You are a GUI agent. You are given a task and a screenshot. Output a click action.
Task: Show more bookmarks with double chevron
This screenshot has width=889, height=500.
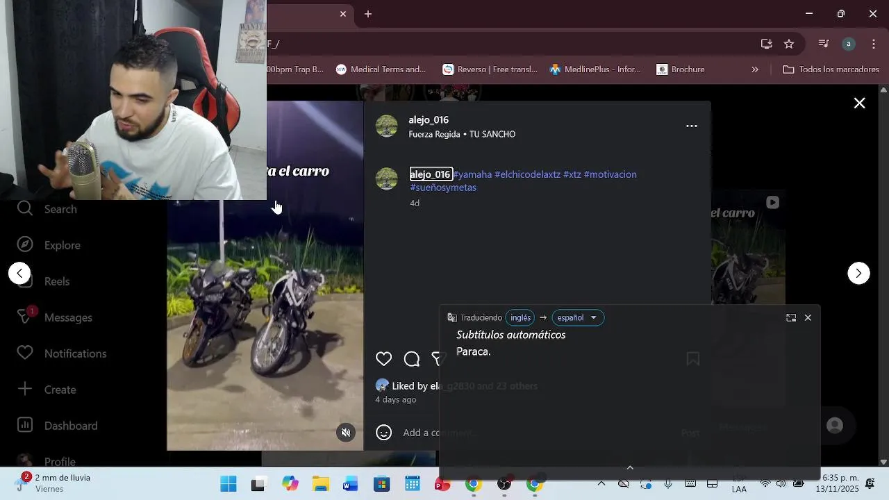point(755,69)
